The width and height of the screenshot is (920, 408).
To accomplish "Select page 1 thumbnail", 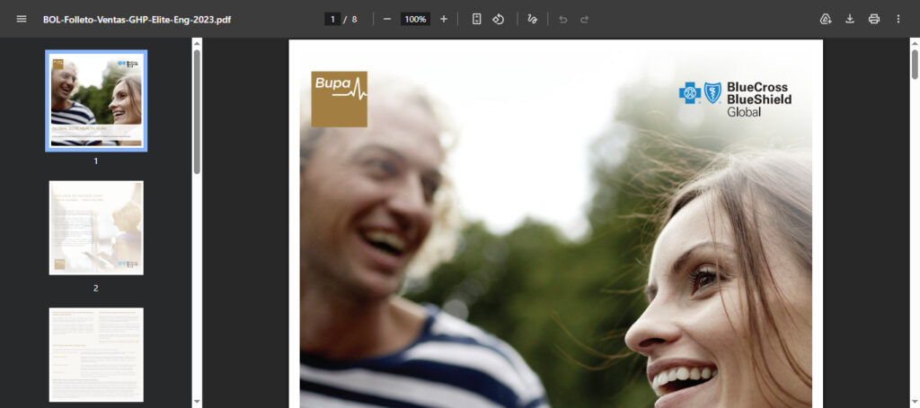I will click(x=96, y=100).
